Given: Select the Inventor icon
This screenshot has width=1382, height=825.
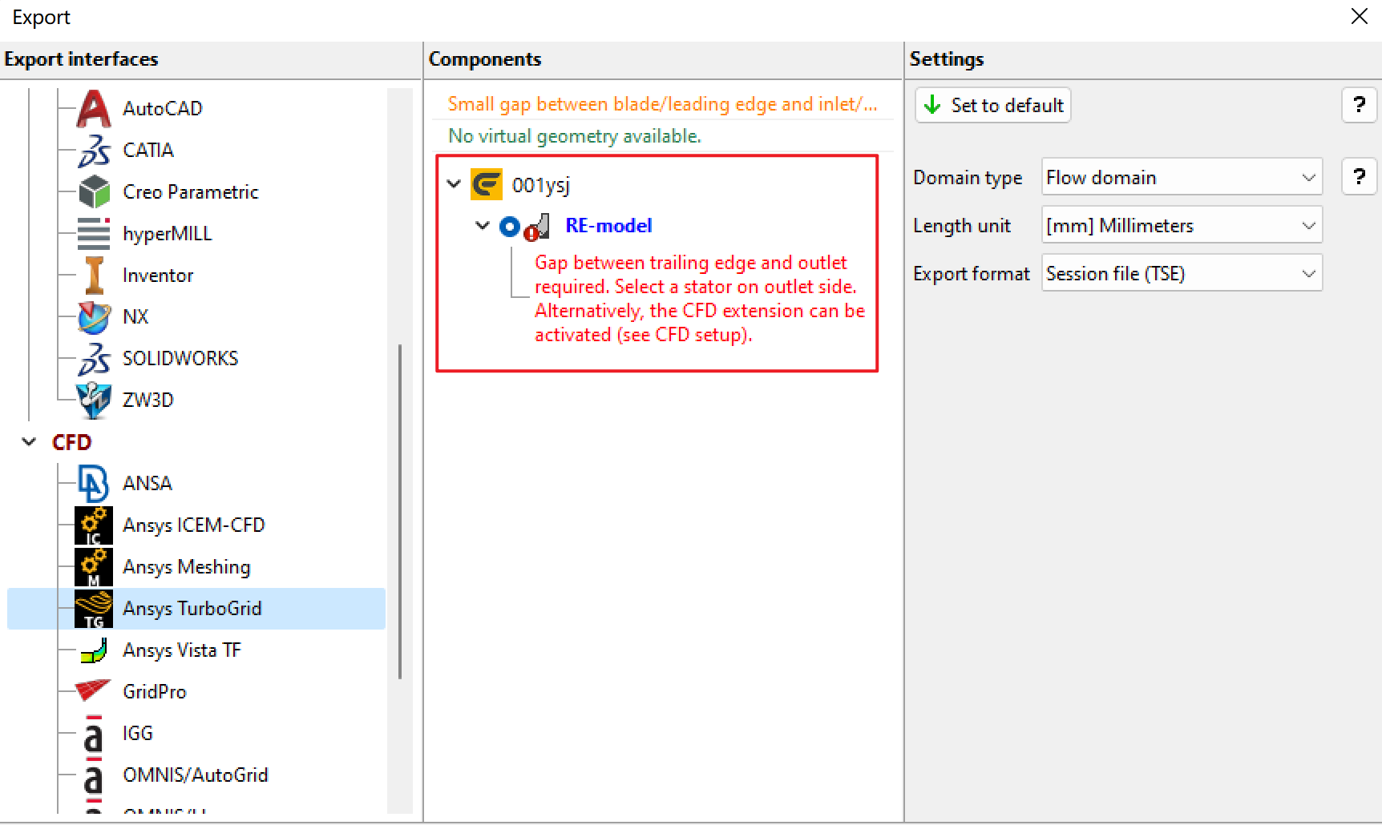Looking at the screenshot, I should pyautogui.click(x=94, y=275).
